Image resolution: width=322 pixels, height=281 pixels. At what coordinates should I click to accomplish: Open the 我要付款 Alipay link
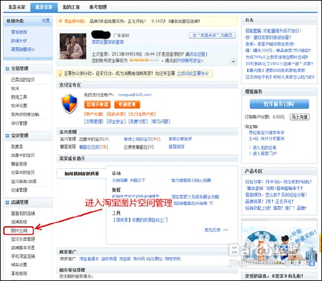click(138, 122)
